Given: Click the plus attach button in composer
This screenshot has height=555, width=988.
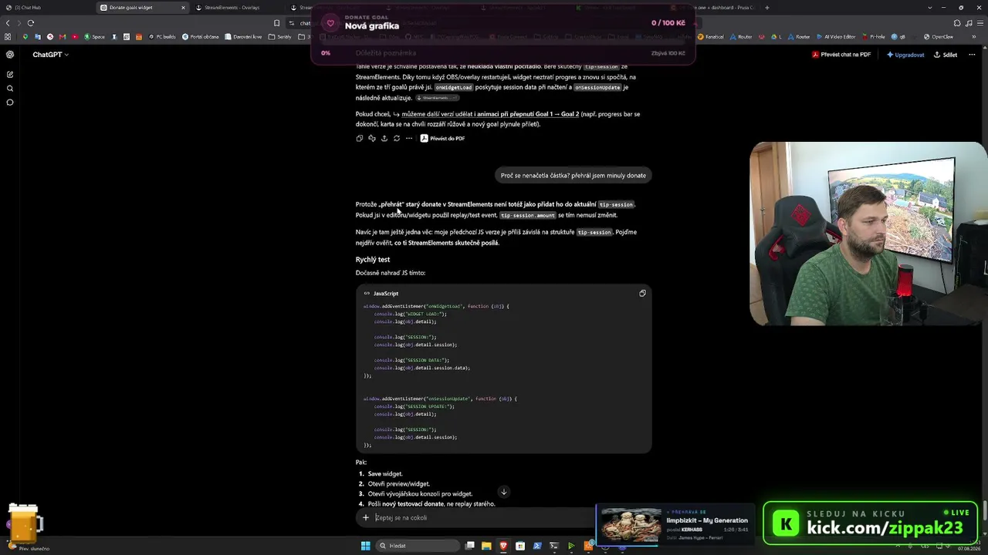Looking at the screenshot, I should [366, 518].
